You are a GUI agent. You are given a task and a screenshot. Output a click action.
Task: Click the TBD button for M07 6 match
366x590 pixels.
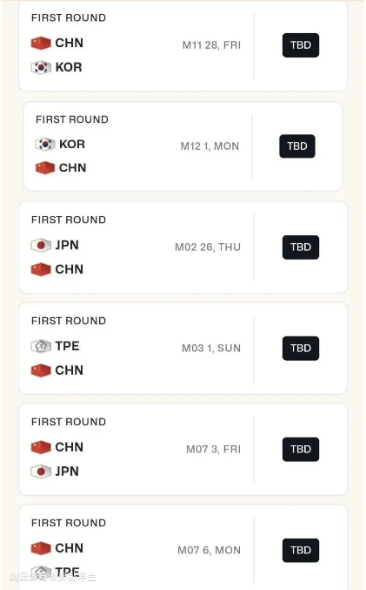pos(300,550)
